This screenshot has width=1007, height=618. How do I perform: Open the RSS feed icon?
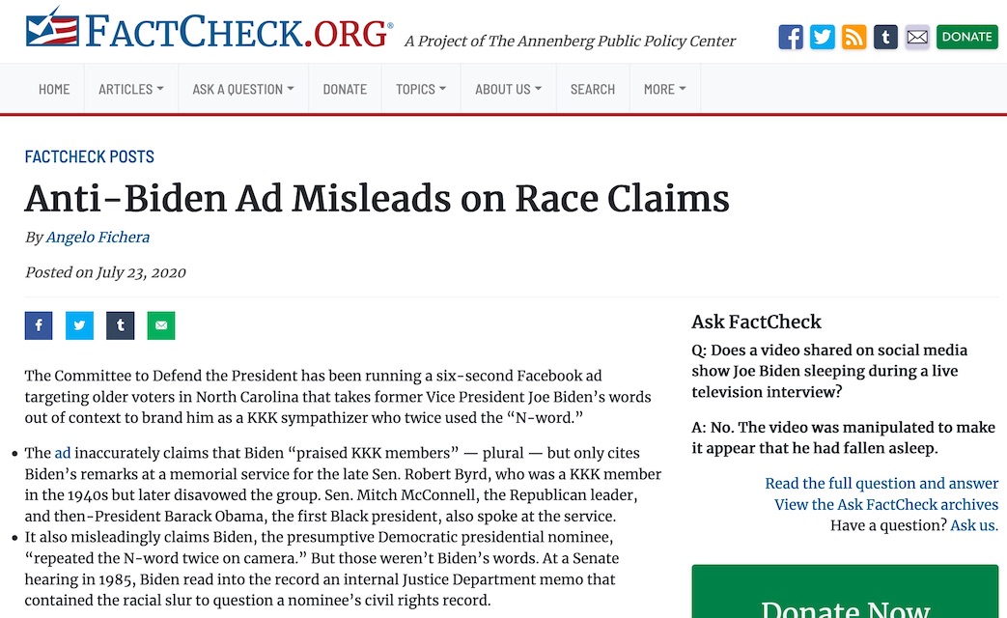[853, 38]
